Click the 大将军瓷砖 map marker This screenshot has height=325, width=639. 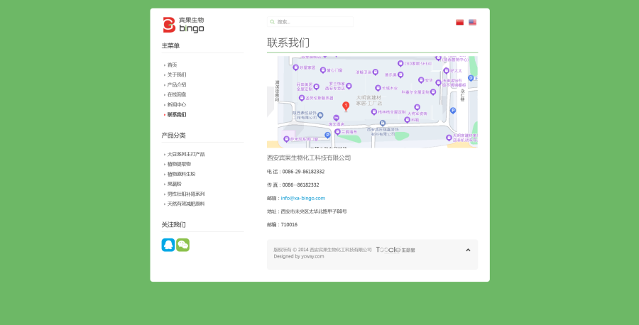417,108
